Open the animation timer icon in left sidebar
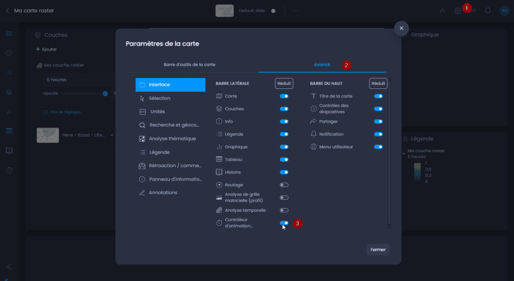This screenshot has height=281, width=514. [x=9, y=170]
